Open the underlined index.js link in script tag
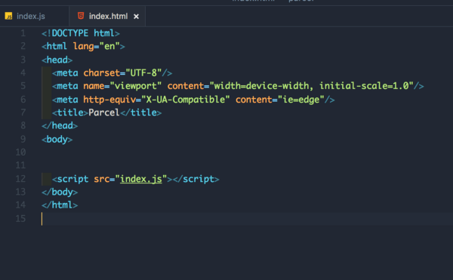 coord(140,179)
